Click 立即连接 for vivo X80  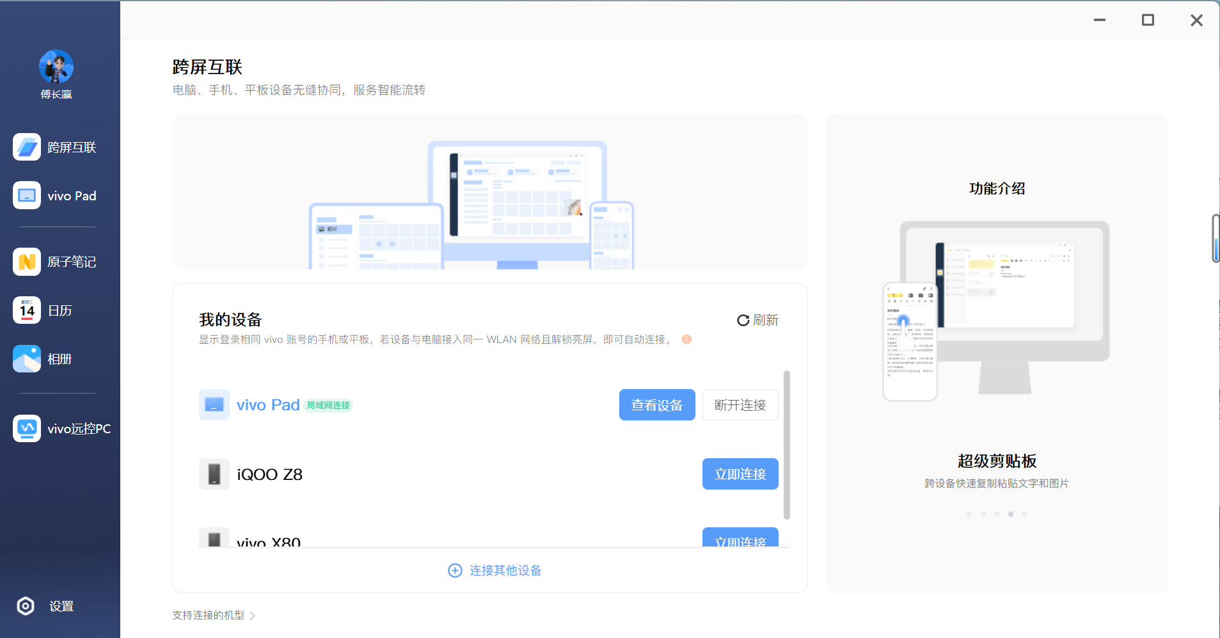pyautogui.click(x=740, y=538)
